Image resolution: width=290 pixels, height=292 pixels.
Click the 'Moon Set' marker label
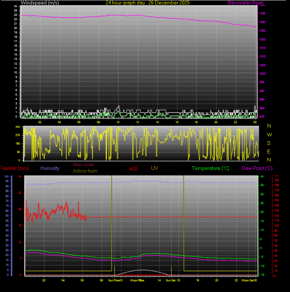point(248,280)
